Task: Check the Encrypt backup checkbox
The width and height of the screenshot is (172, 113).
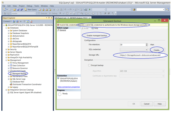Action: tap(89, 65)
